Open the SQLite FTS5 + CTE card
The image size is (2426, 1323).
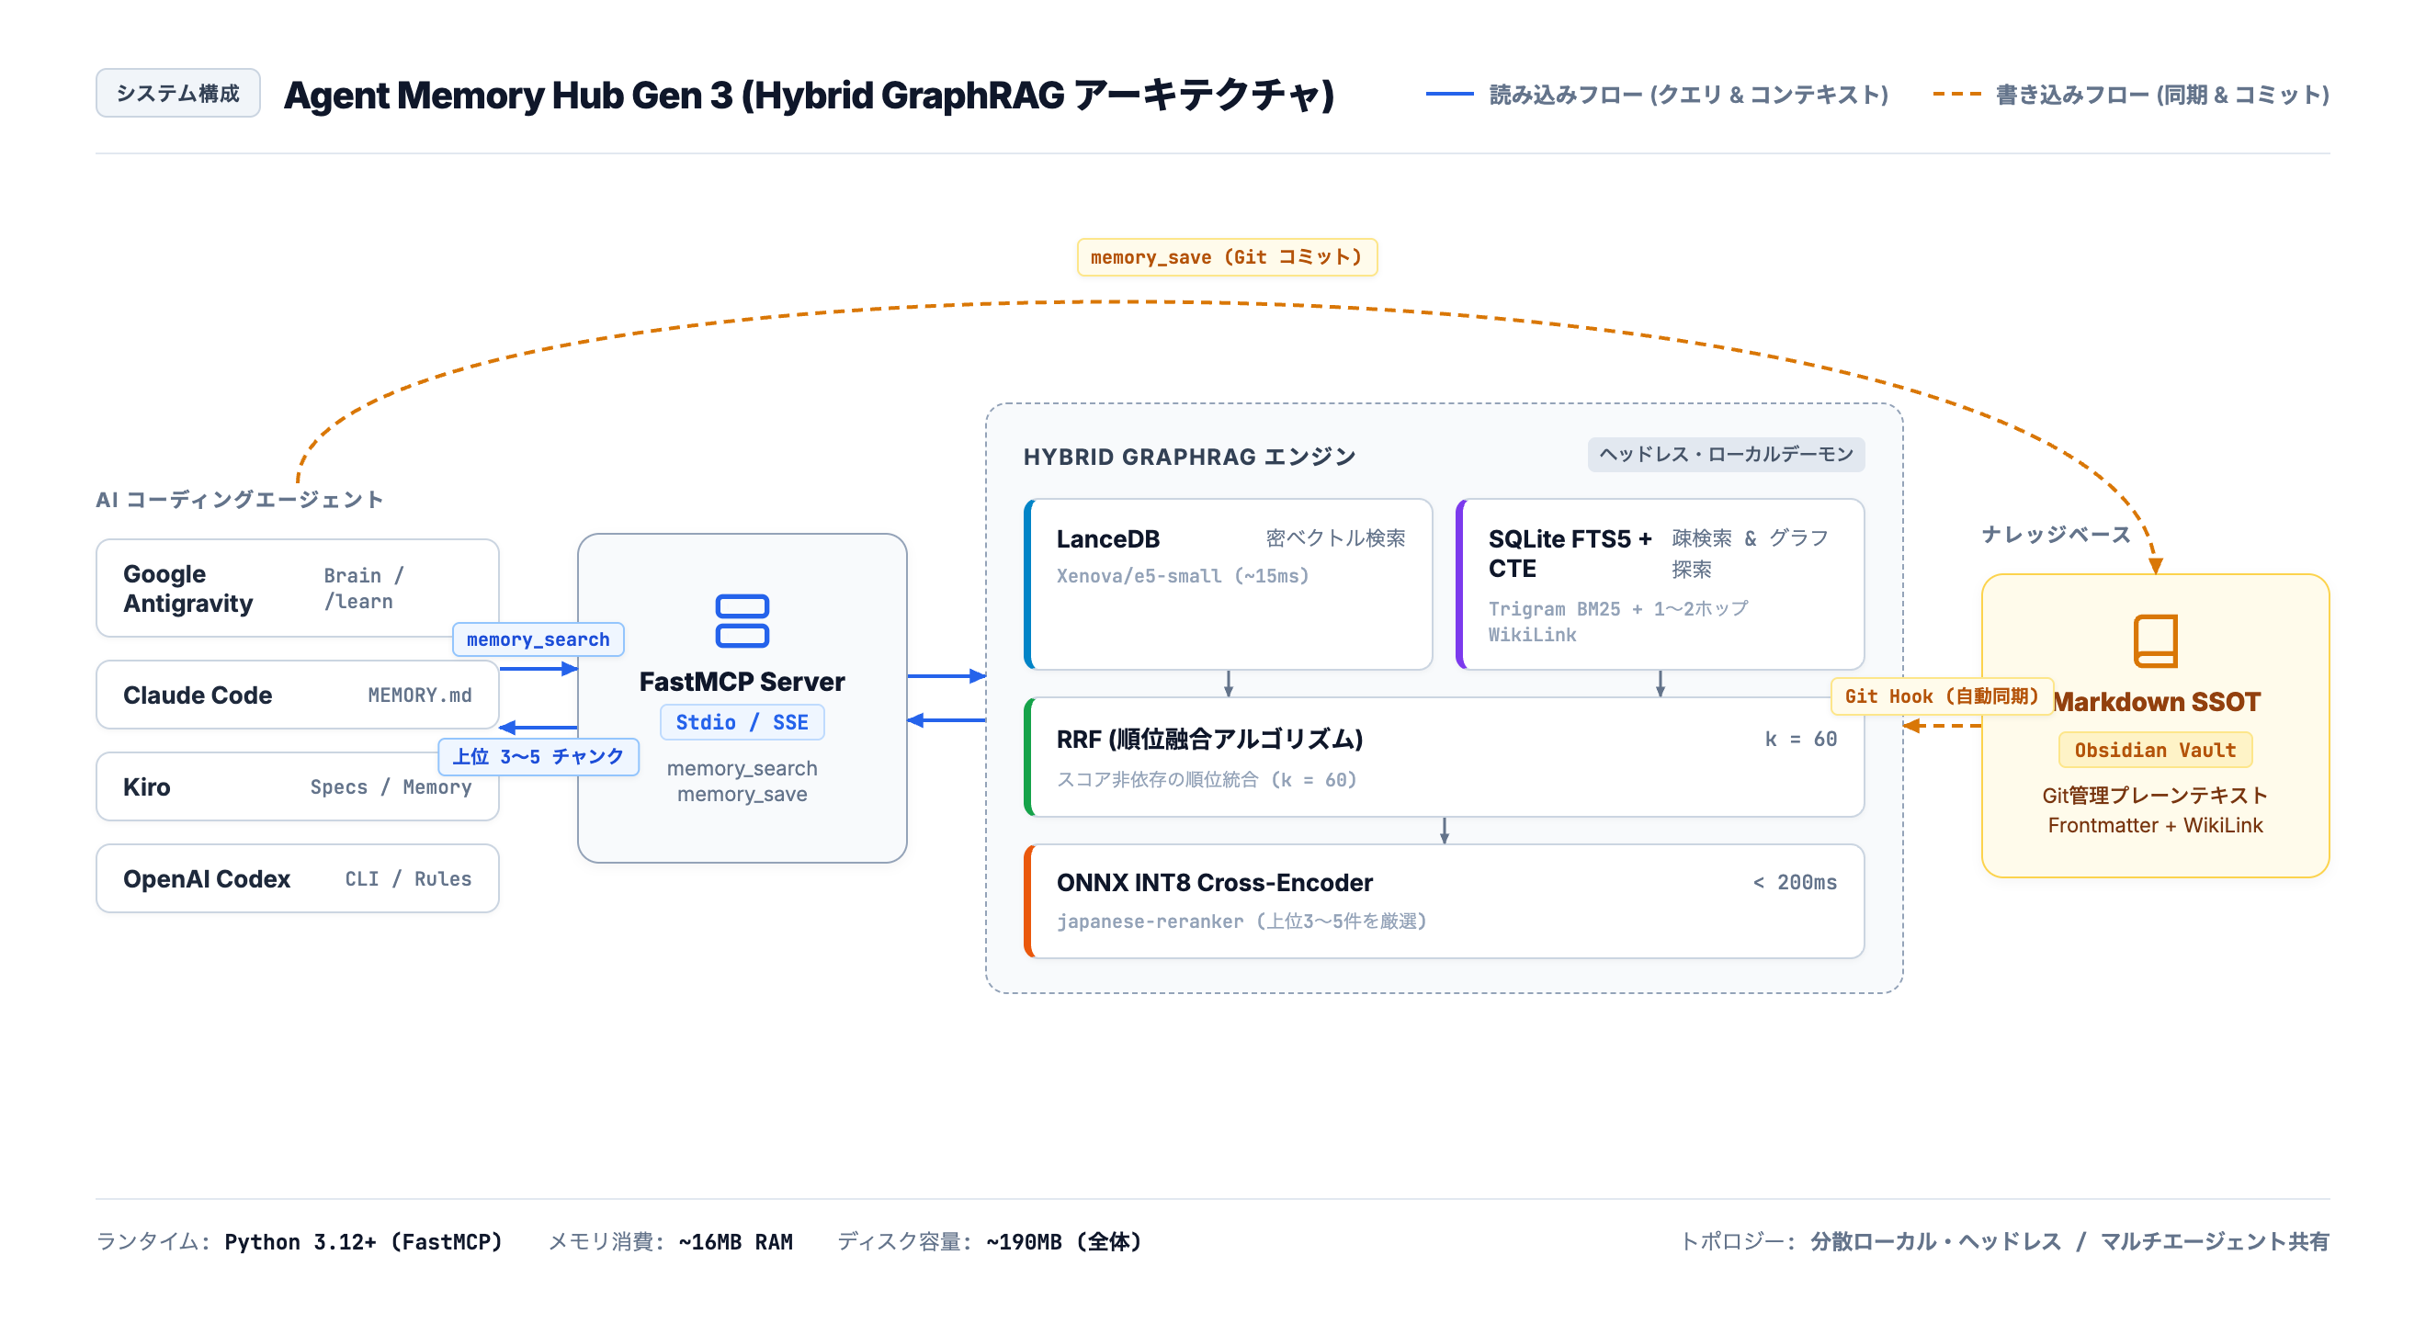pos(1660,584)
